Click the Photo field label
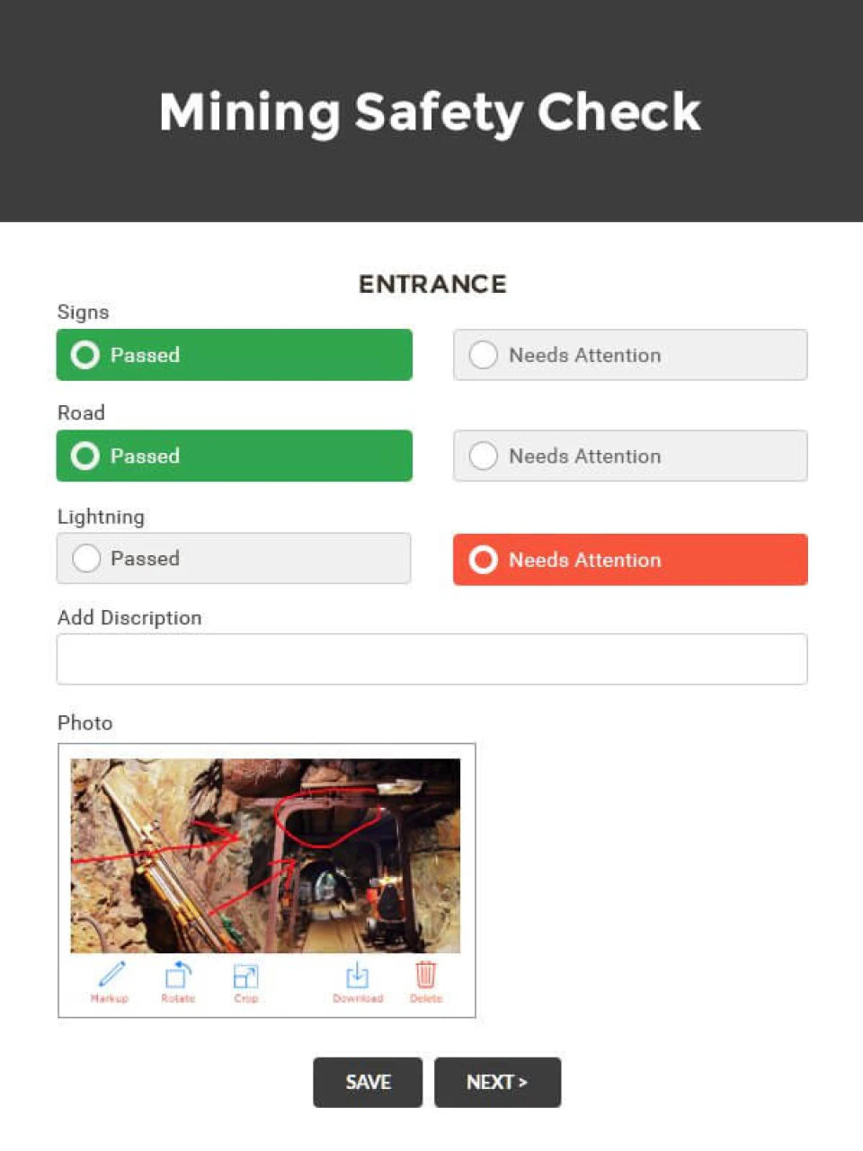 coord(85,722)
